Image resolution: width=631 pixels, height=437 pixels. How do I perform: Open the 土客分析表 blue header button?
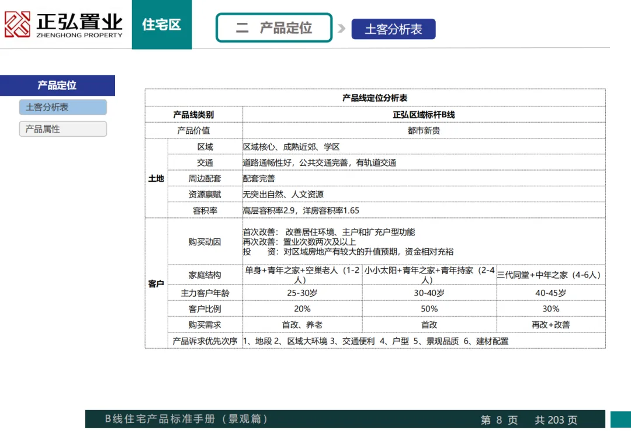click(393, 29)
